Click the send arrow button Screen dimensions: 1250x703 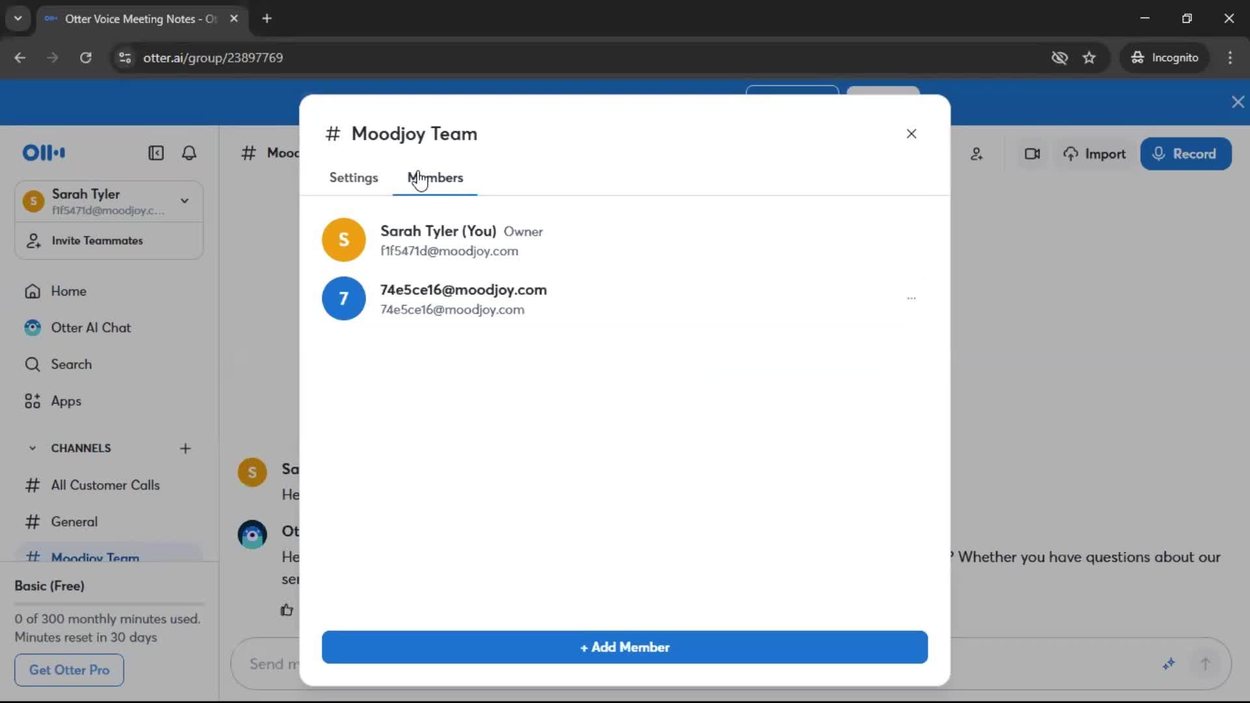pyautogui.click(x=1205, y=664)
